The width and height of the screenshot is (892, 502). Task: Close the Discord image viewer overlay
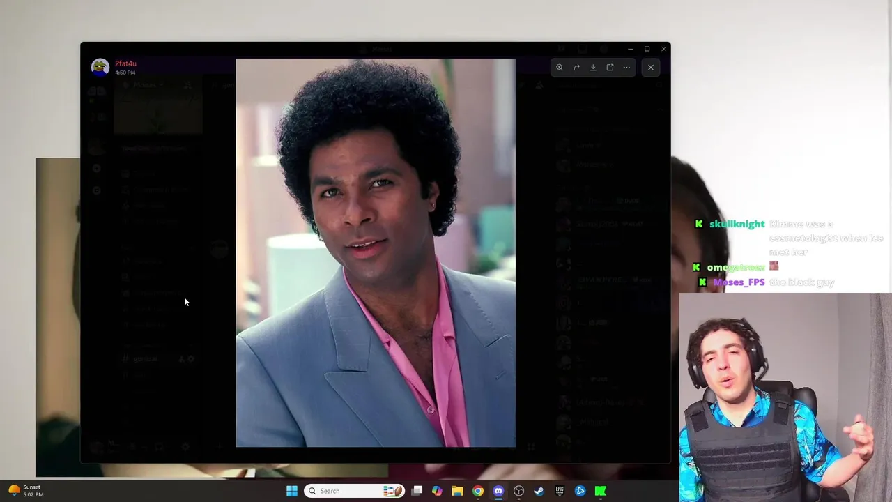[651, 68]
